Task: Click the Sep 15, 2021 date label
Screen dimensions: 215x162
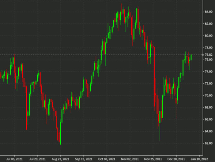Action: point(84,159)
